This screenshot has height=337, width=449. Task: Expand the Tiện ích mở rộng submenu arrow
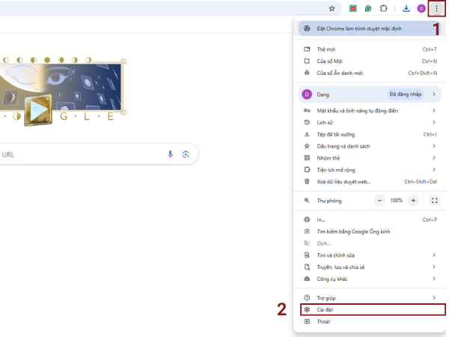[434, 170]
